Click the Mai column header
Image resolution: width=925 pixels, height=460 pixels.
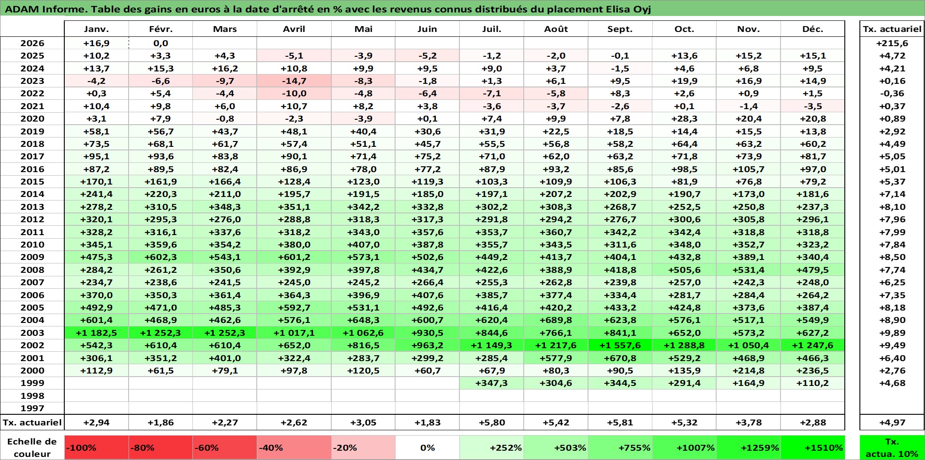pos(363,29)
